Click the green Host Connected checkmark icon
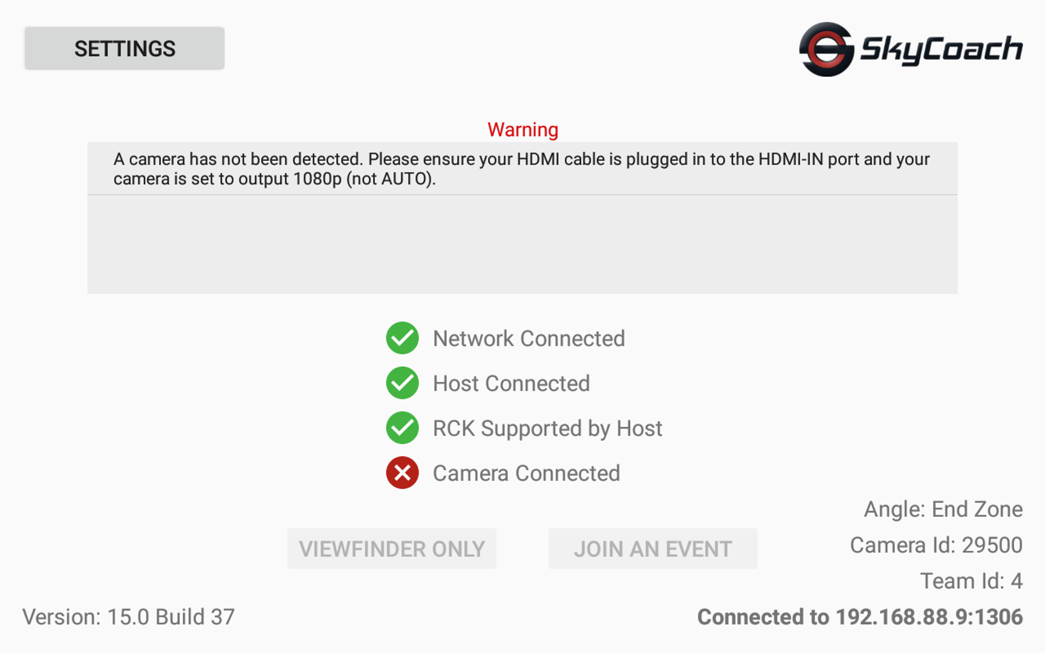The height and width of the screenshot is (653, 1045). click(x=402, y=383)
